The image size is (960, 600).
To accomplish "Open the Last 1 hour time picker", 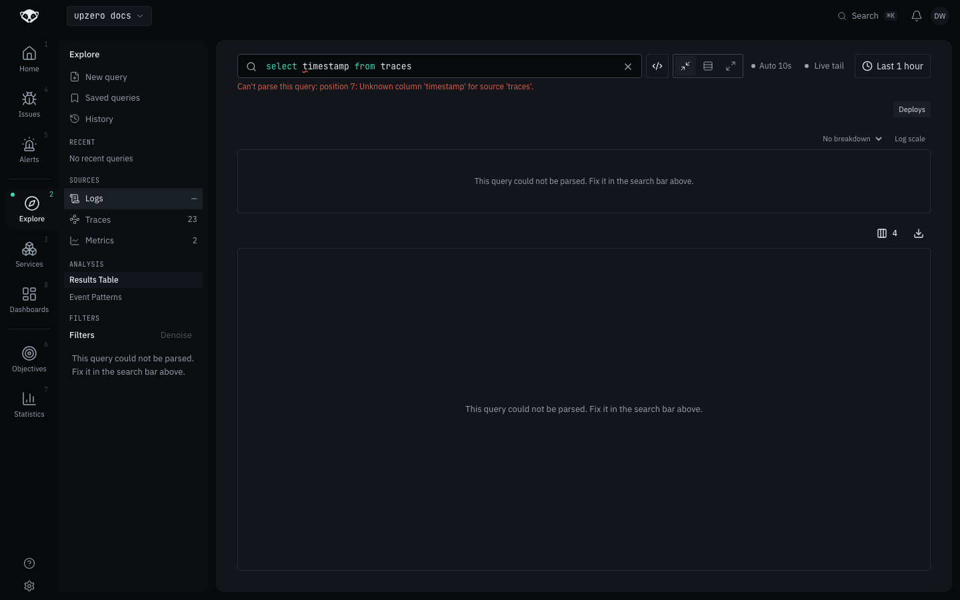I will [893, 66].
